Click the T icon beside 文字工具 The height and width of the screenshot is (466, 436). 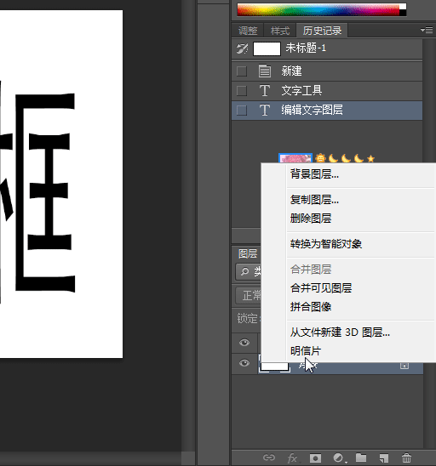click(x=265, y=91)
